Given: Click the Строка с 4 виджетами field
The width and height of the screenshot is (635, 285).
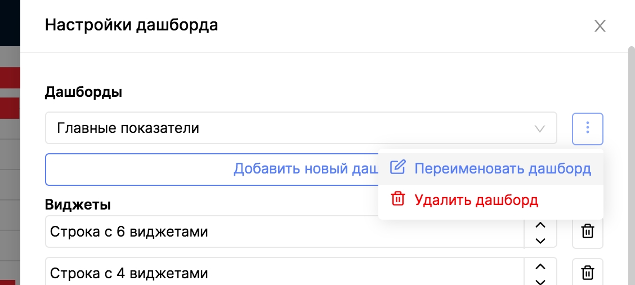Looking at the screenshot, I should [281, 273].
